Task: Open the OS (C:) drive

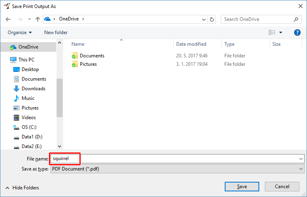Action: (29, 127)
